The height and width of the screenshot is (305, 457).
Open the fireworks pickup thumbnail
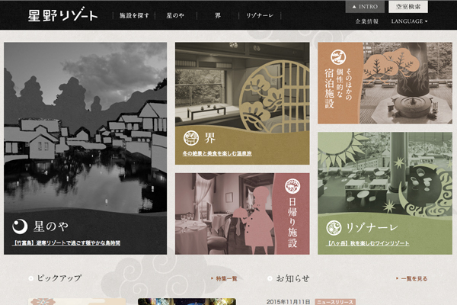[x=187, y=301]
